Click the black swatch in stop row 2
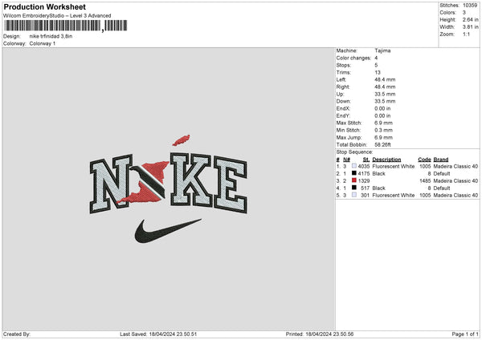 point(354,173)
